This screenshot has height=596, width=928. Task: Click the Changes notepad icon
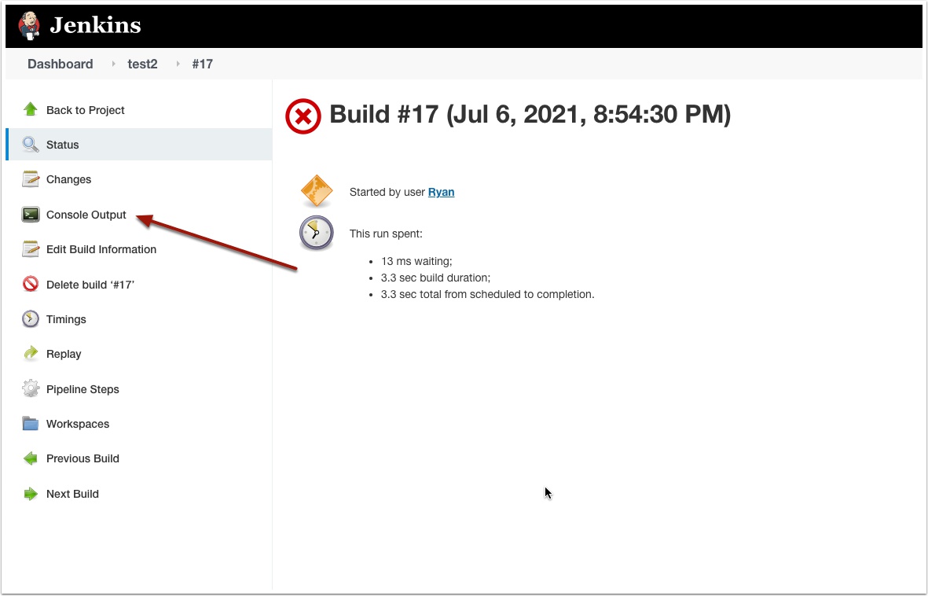30,179
